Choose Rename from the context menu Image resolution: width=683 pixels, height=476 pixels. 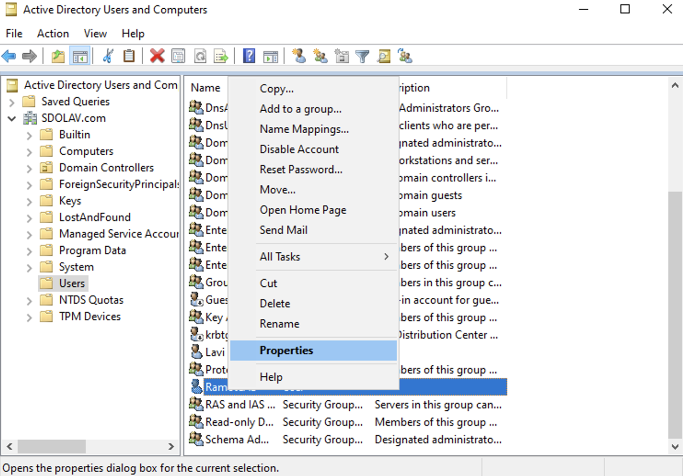[313, 324]
